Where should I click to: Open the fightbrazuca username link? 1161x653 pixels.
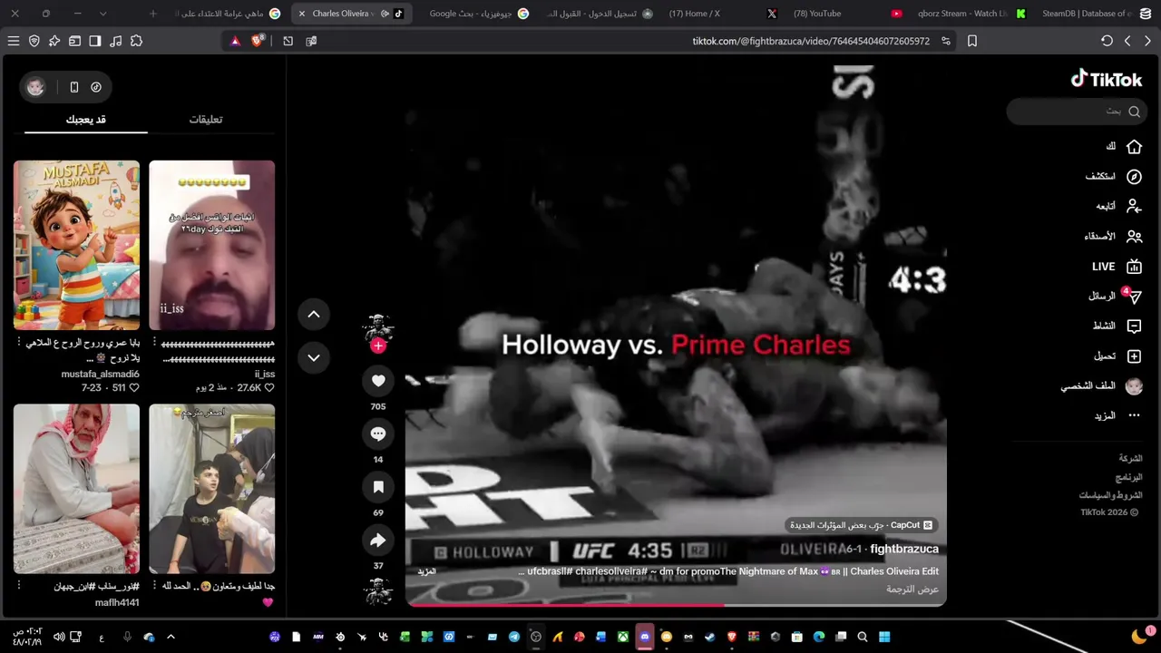[904, 549]
